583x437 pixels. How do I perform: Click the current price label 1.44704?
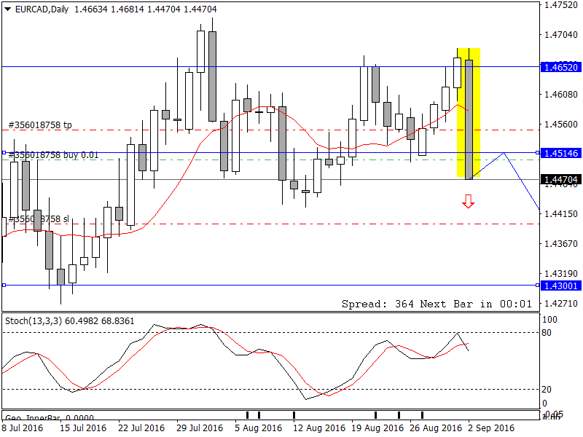click(x=561, y=180)
